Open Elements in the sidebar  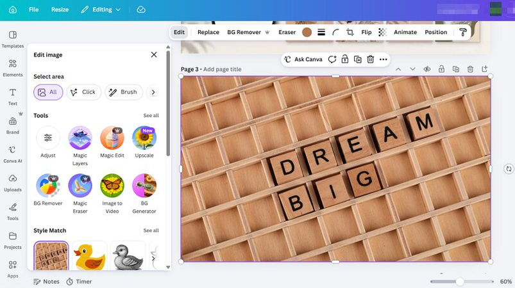(x=12, y=68)
